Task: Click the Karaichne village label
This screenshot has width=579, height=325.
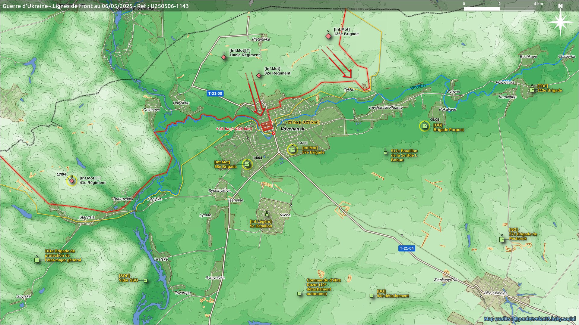Action: [508, 97]
